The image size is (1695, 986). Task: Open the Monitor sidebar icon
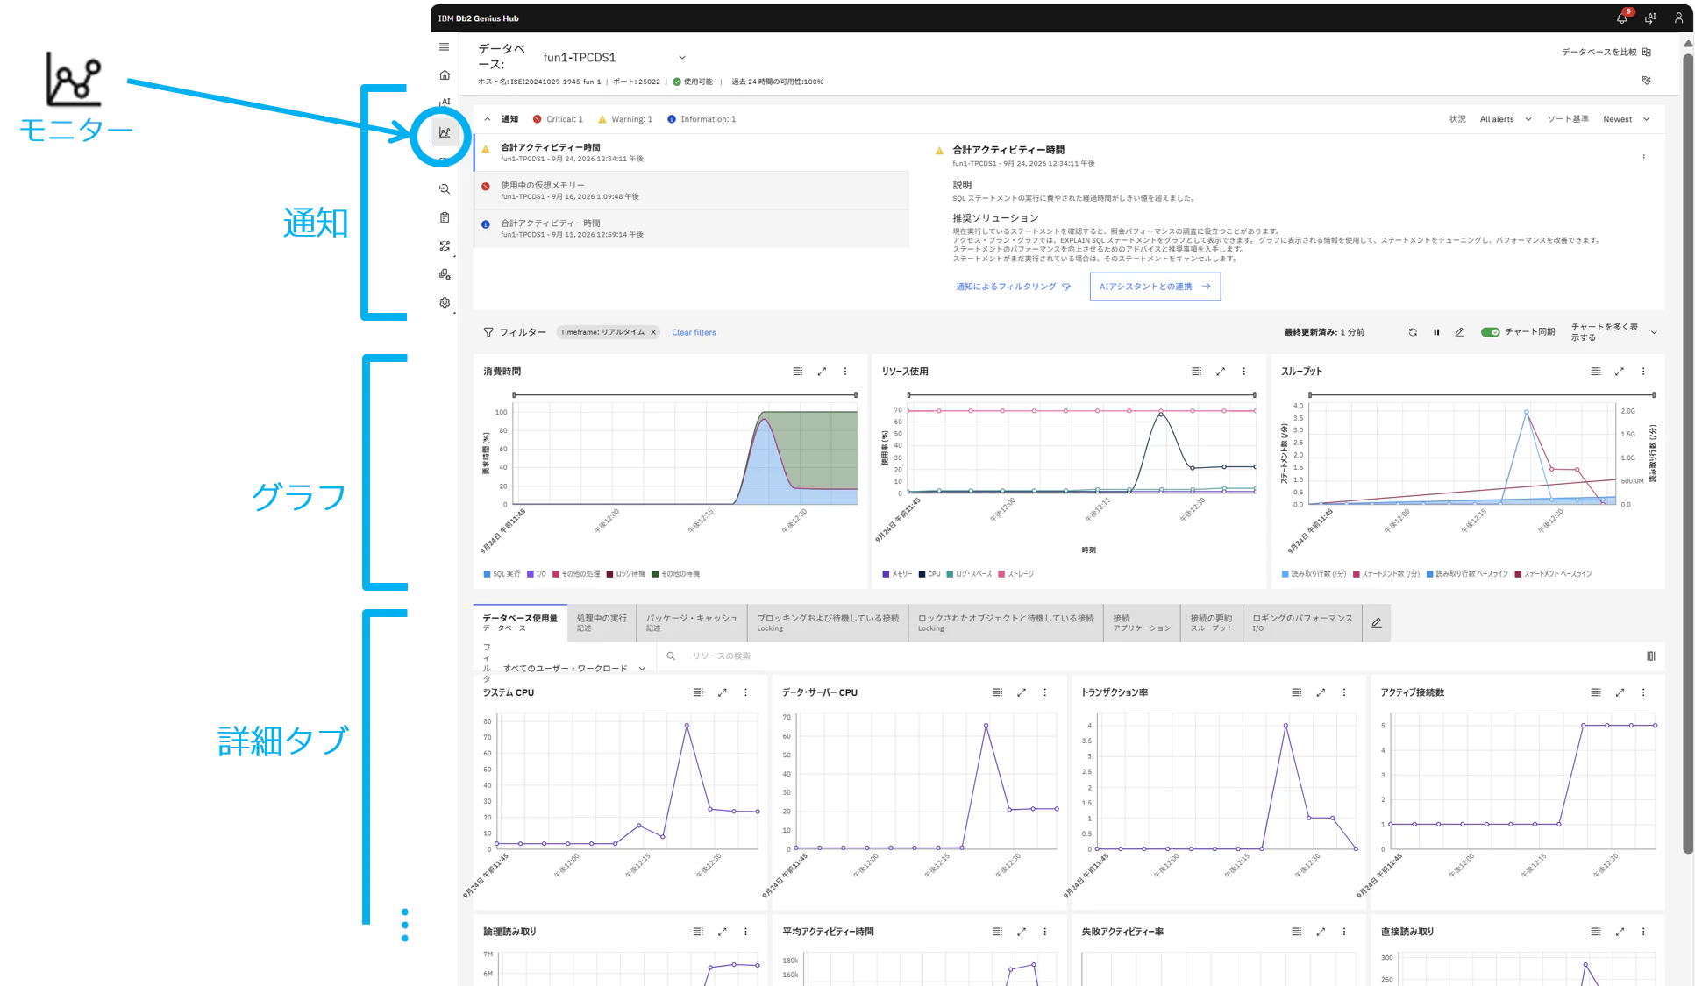click(445, 133)
